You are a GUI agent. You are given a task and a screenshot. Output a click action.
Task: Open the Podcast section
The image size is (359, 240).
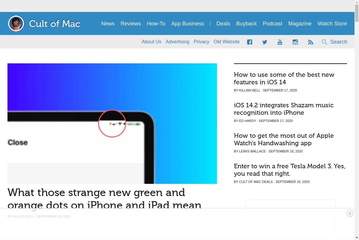click(273, 24)
